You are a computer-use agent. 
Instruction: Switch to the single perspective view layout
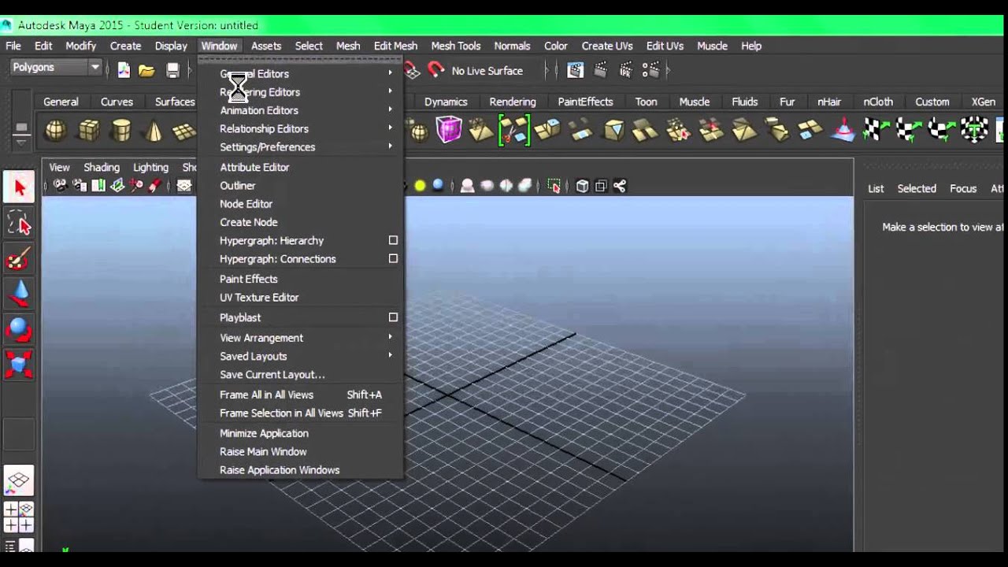coord(19,480)
